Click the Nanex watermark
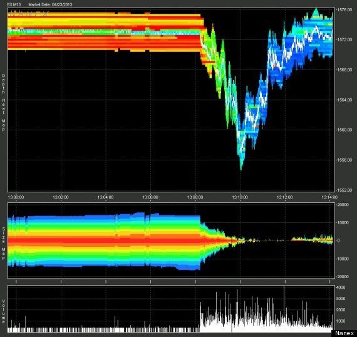This screenshot has height=337, width=357. pyautogui.click(x=344, y=333)
